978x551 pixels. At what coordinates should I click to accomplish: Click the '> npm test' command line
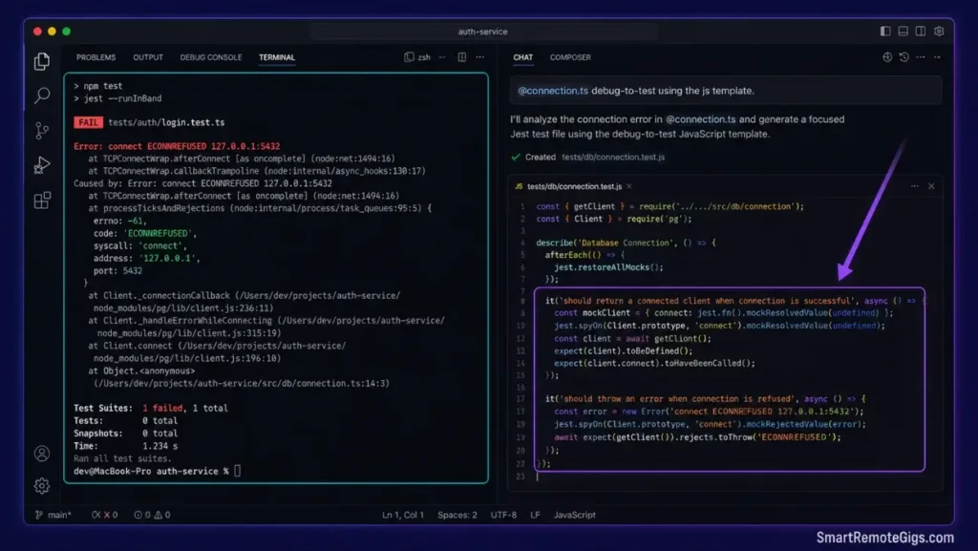pos(98,86)
